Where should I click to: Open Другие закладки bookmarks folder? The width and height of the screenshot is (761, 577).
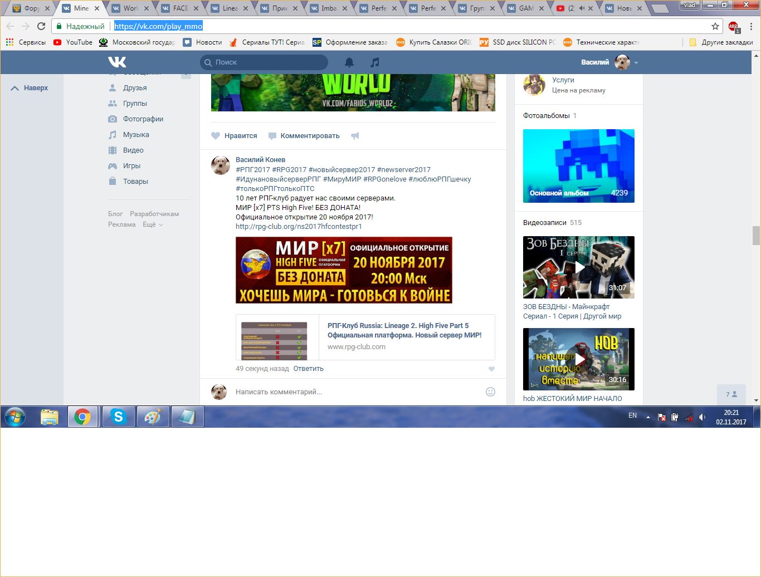(x=721, y=42)
